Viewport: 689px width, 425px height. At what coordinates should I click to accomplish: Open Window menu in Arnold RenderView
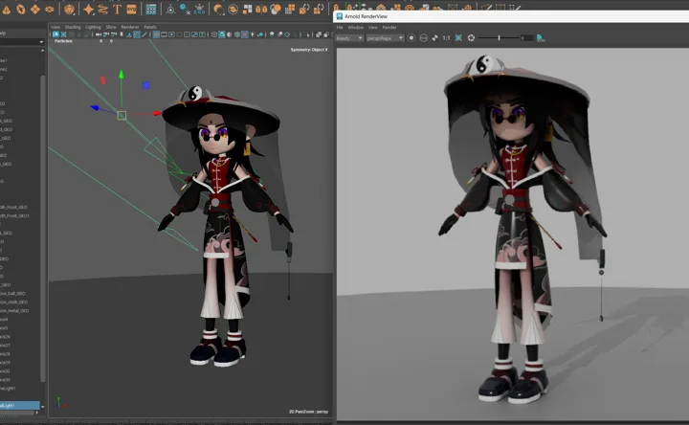(355, 27)
